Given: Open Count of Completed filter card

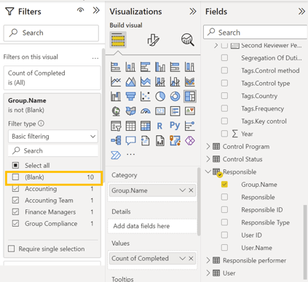Looking at the screenshot, I should pyautogui.click(x=52, y=78).
